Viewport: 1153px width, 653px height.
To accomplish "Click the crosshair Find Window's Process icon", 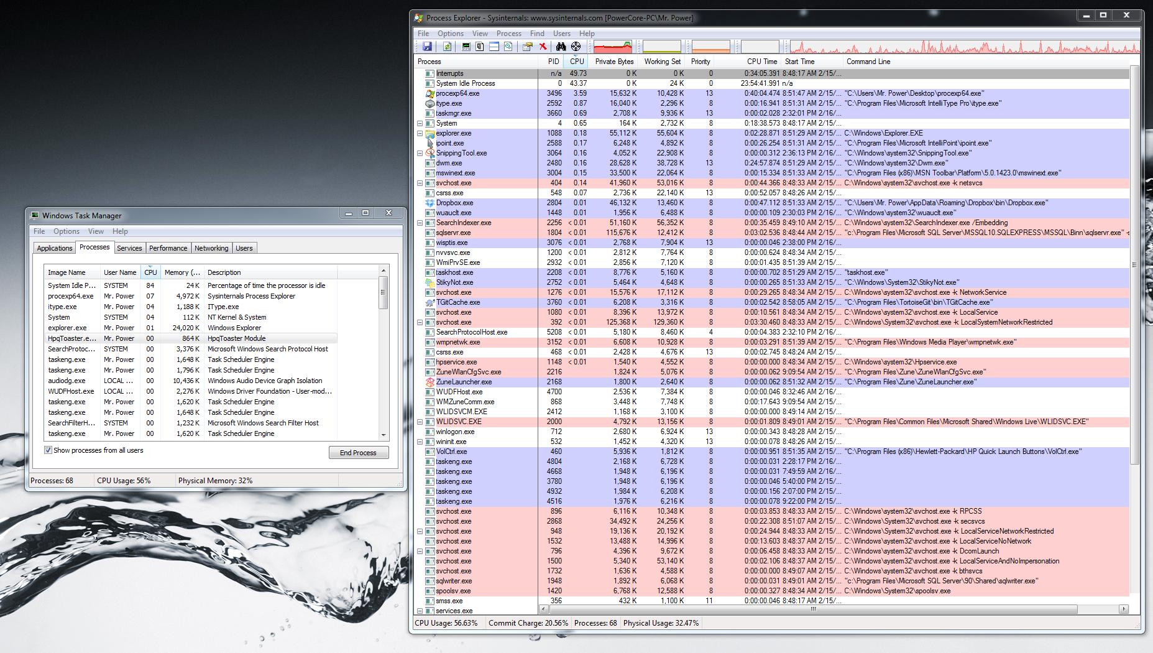I will 576,46.
